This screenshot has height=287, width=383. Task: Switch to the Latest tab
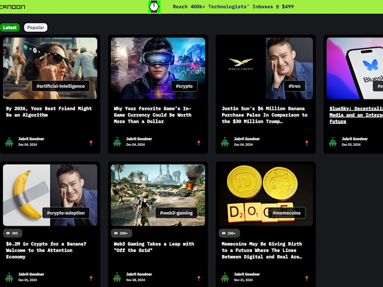point(10,27)
